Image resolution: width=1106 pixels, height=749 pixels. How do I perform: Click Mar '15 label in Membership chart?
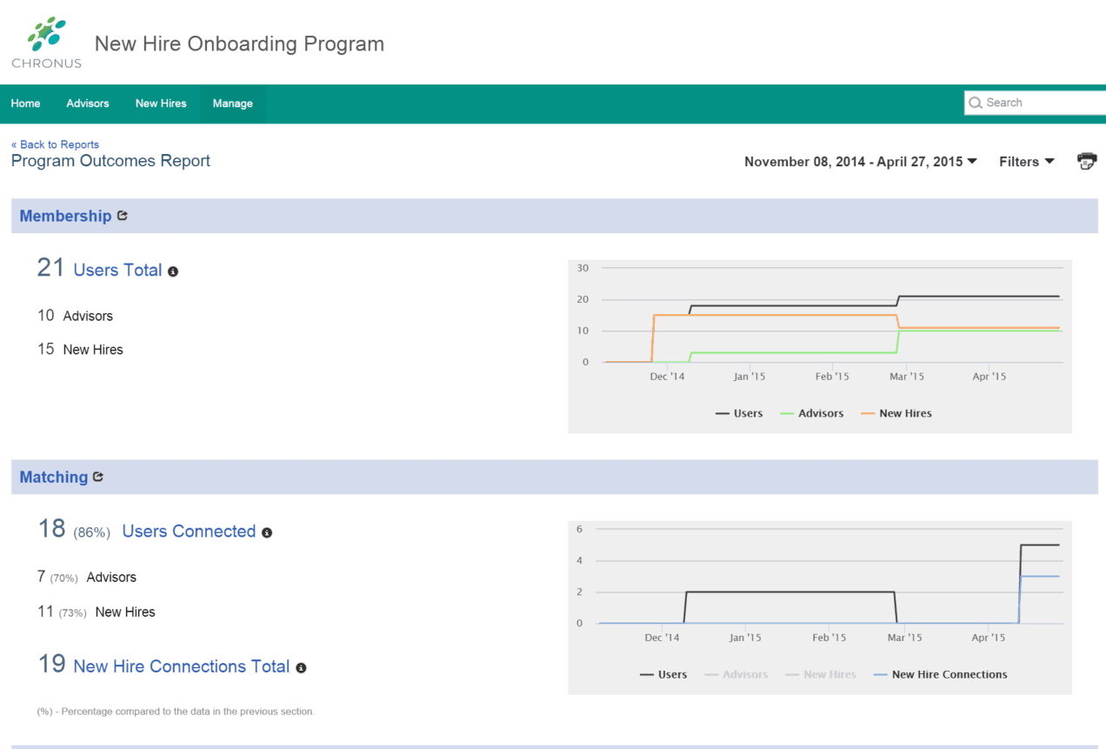[906, 377]
